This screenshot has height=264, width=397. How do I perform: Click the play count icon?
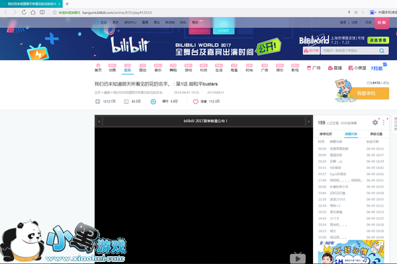coord(97,101)
